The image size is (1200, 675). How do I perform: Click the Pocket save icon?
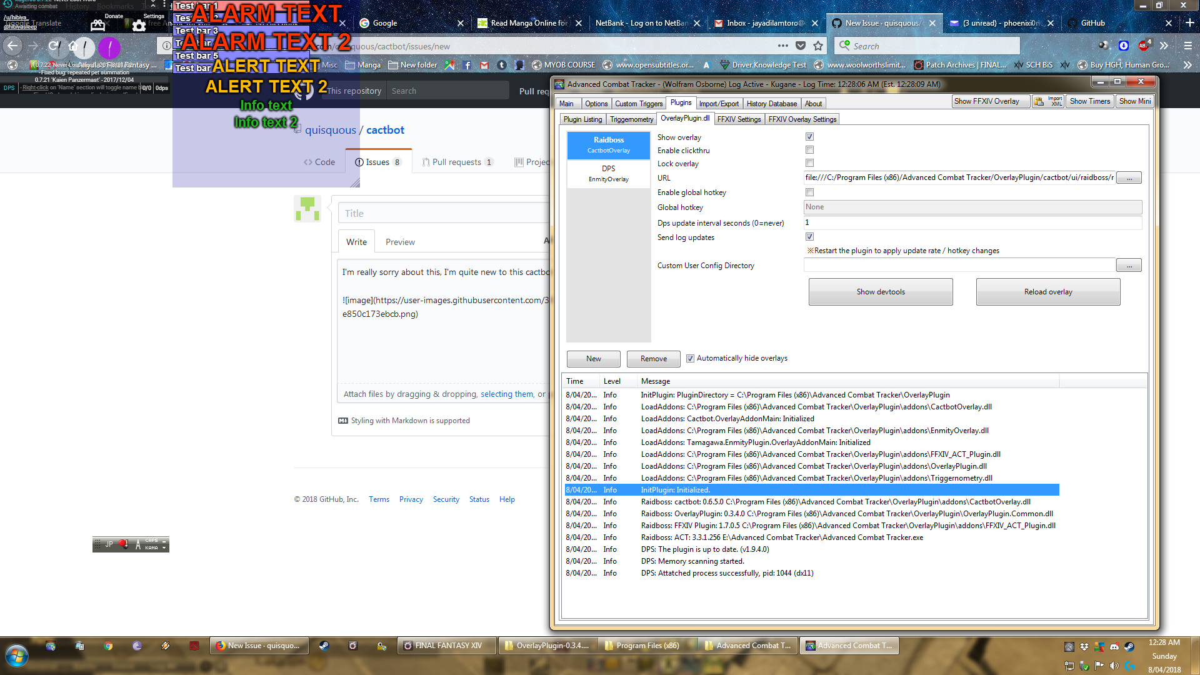(801, 46)
